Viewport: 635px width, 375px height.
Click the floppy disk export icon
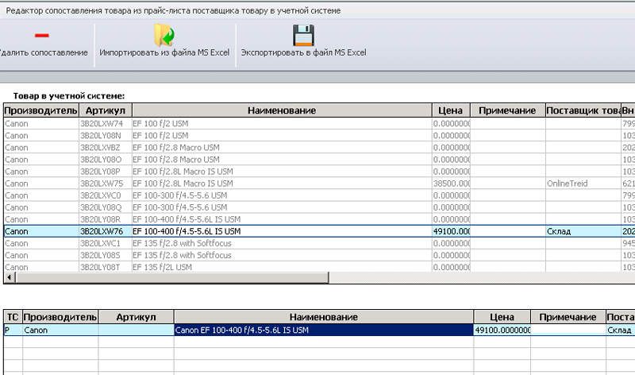303,35
